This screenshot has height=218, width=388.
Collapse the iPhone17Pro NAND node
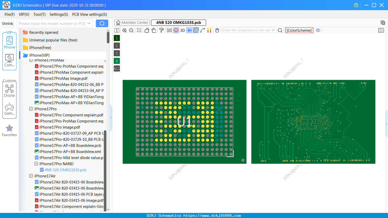[x=36, y=164]
